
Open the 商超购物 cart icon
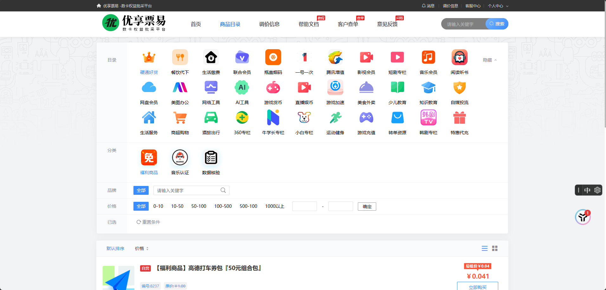[180, 117]
